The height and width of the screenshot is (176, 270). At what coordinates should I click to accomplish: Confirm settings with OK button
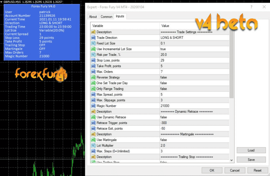(x=212, y=170)
